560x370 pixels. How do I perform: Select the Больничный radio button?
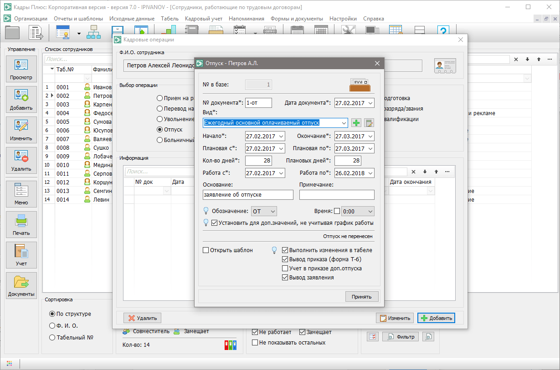point(159,140)
